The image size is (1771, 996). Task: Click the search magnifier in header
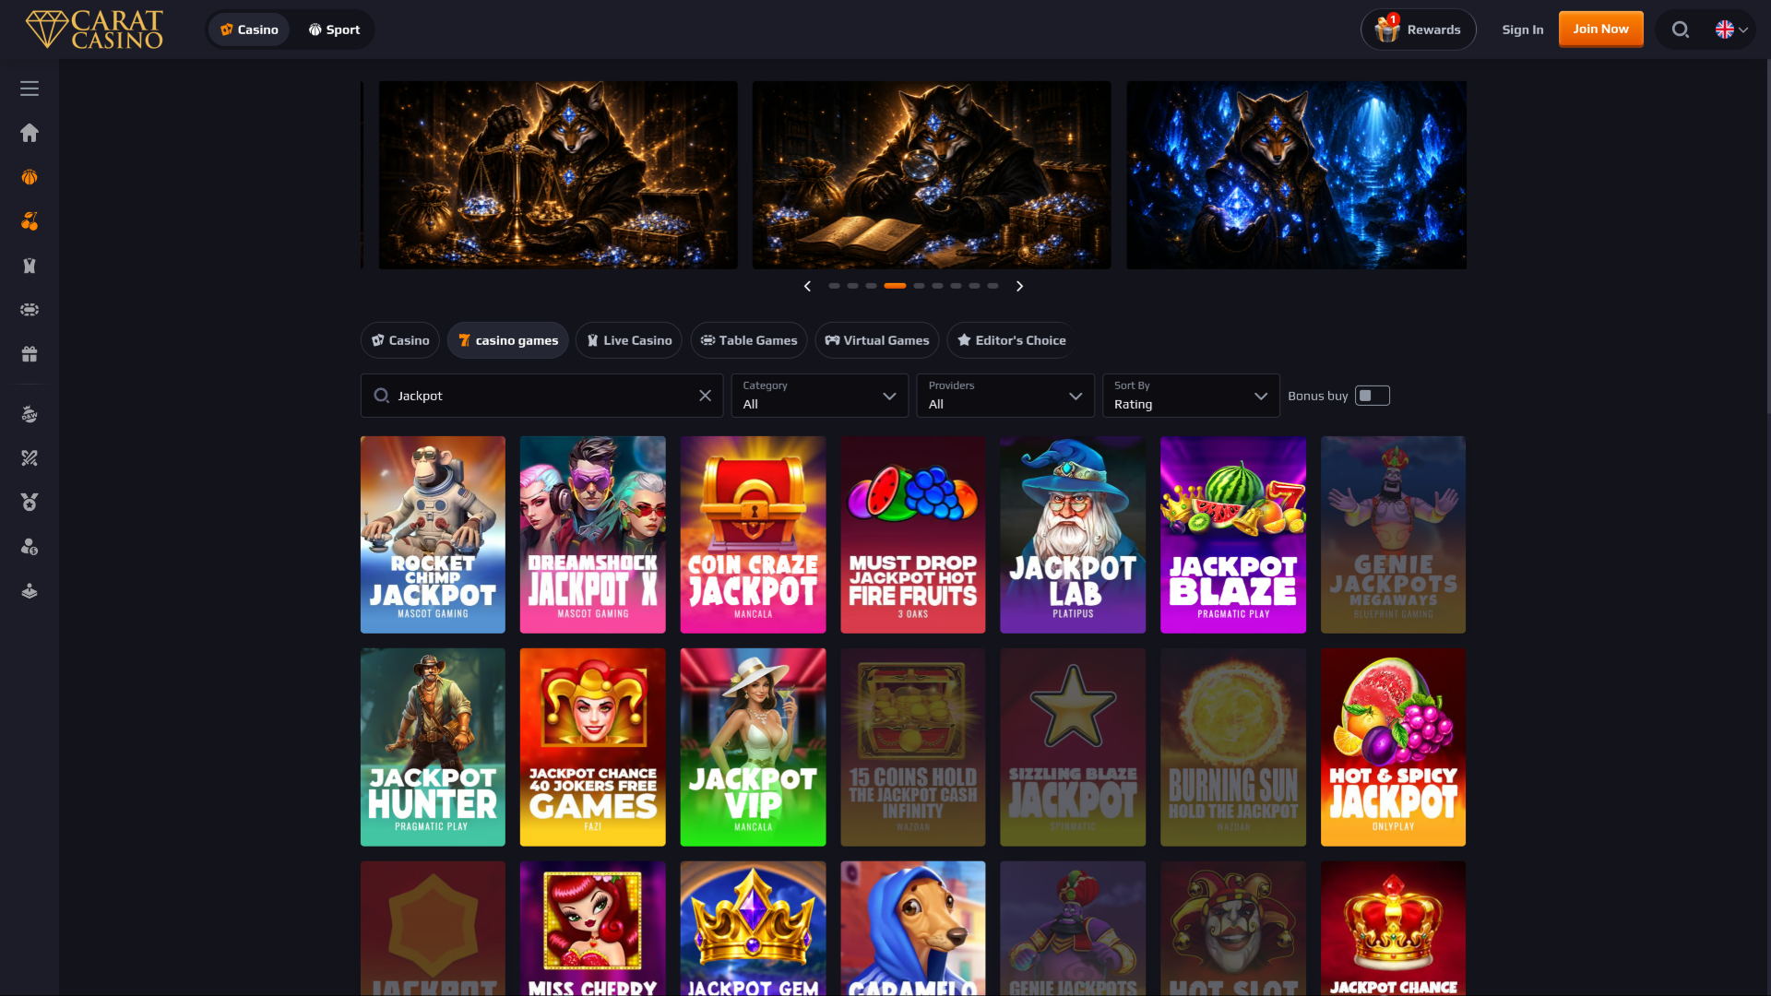(1681, 30)
